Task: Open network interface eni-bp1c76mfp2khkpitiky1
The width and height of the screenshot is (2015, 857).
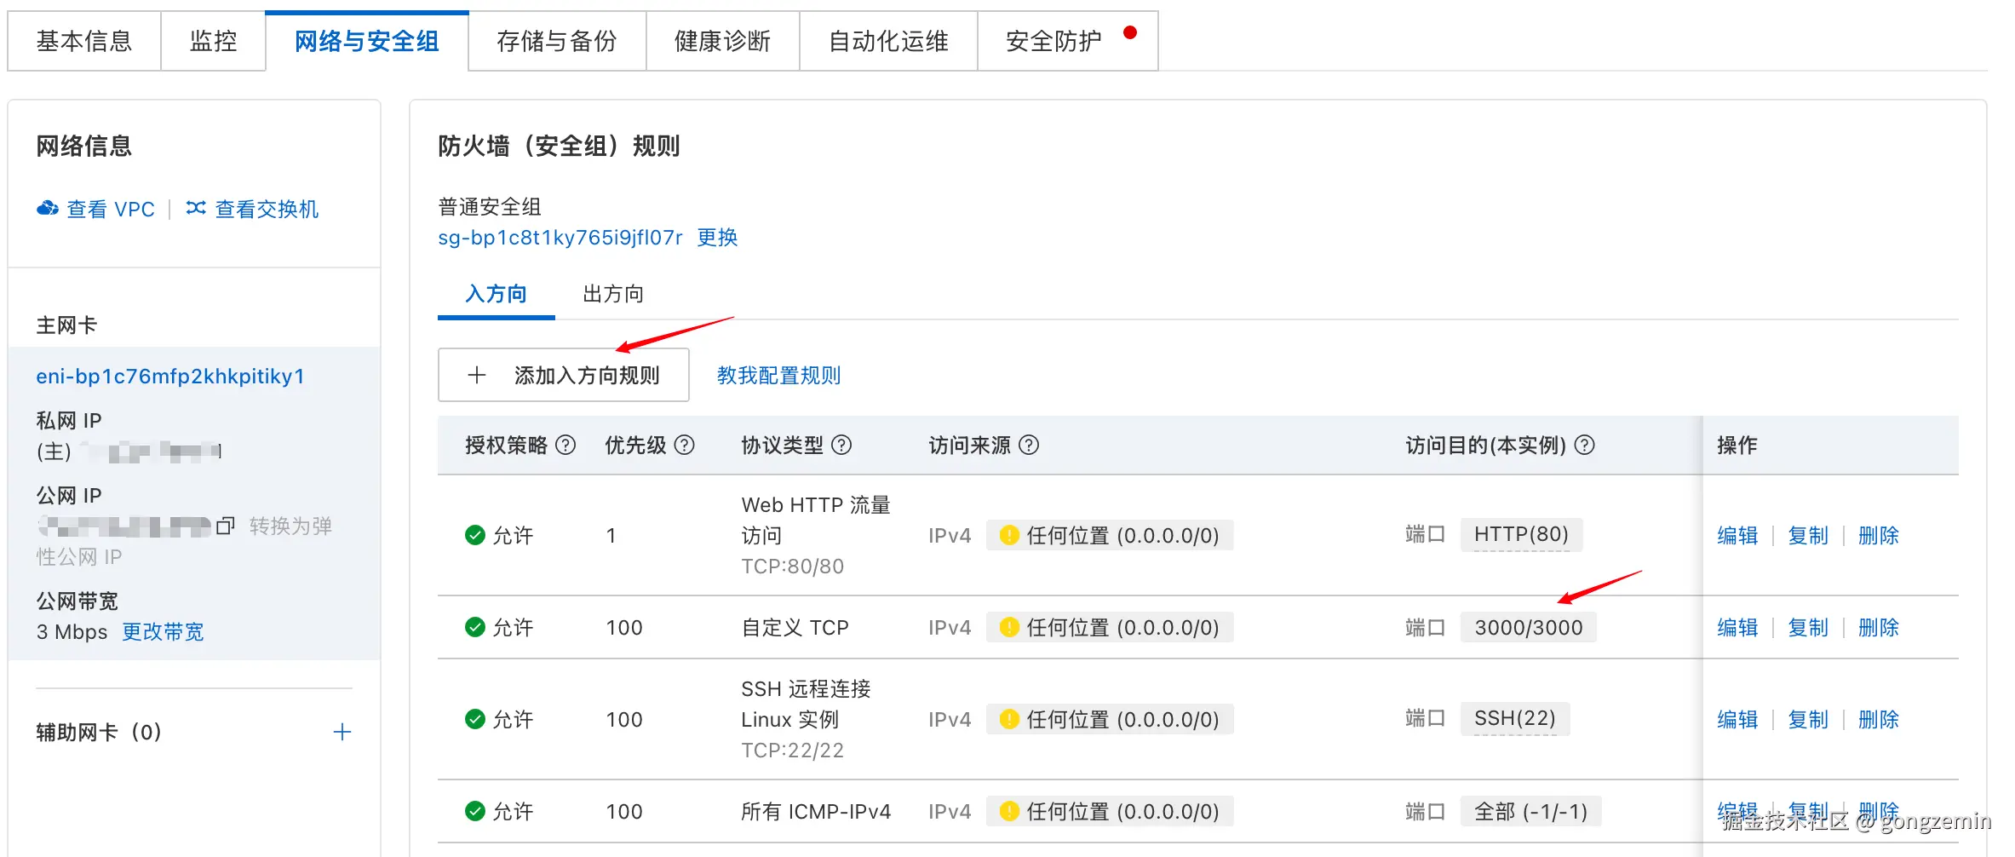Action: 170,377
